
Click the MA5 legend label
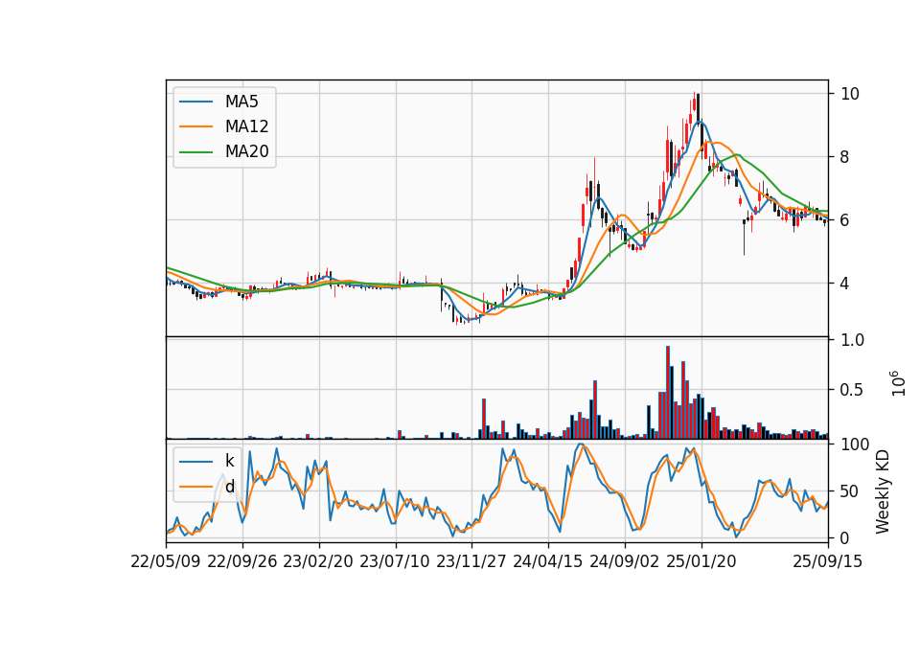click(241, 102)
